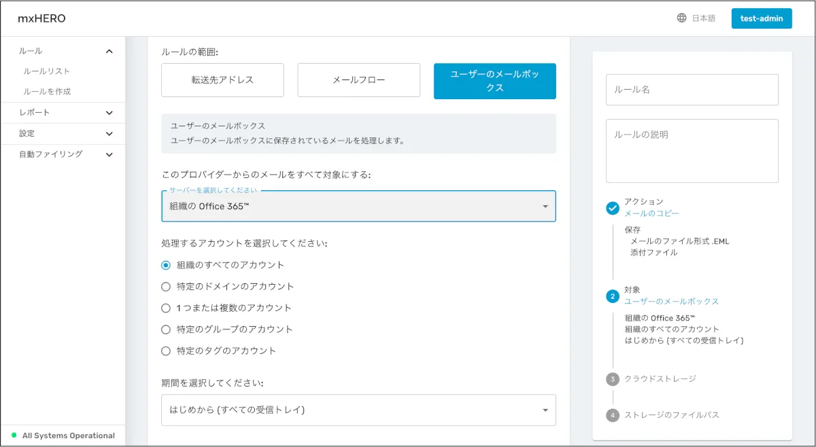Click the ルール名 input field
Screen dimensions: 816x447
(x=692, y=90)
